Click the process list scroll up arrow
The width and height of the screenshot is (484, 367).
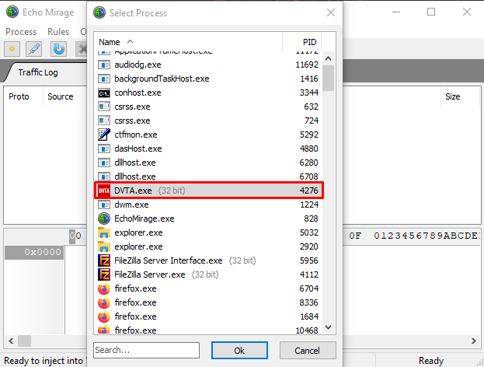coord(329,58)
